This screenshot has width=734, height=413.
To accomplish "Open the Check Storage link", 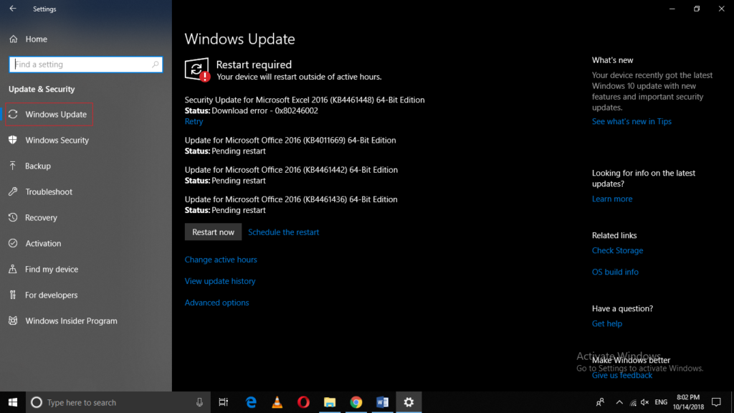I will [617, 250].
